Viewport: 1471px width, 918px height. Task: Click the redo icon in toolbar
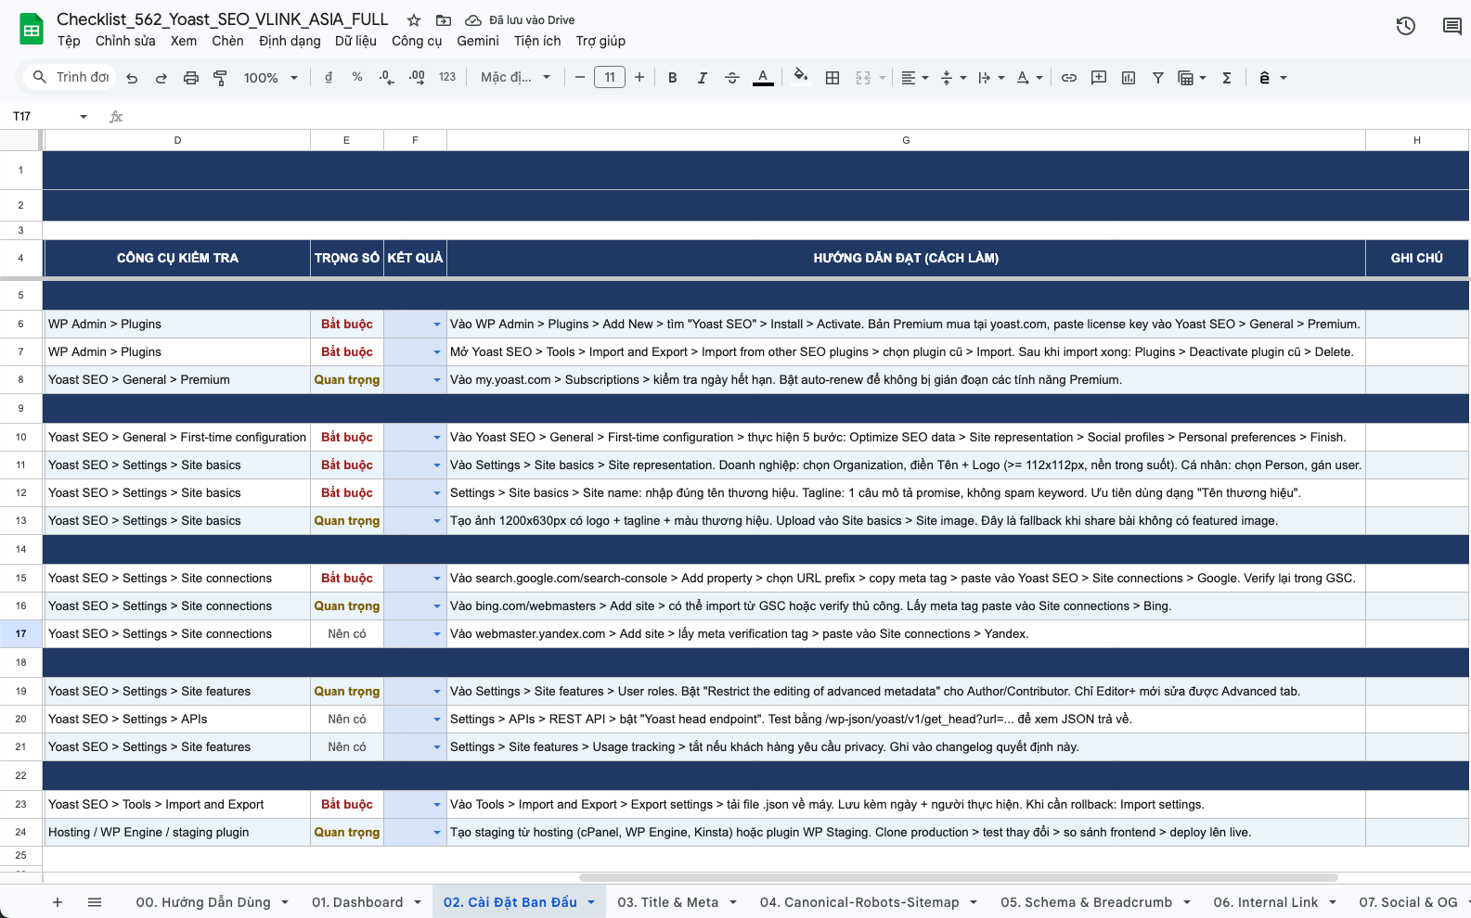(x=161, y=78)
